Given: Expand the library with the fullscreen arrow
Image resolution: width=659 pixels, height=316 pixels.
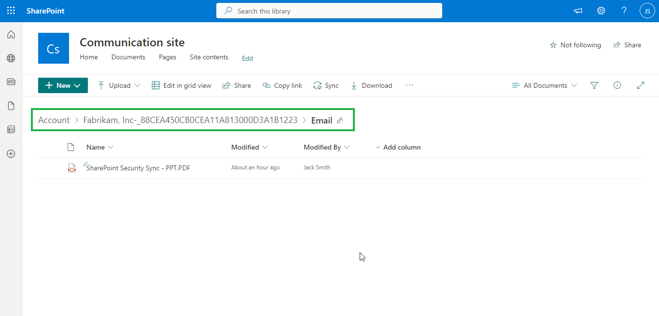Looking at the screenshot, I should (x=641, y=85).
